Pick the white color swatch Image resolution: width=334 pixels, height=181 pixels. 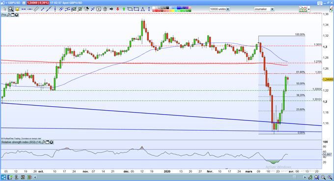(x=154, y=8)
